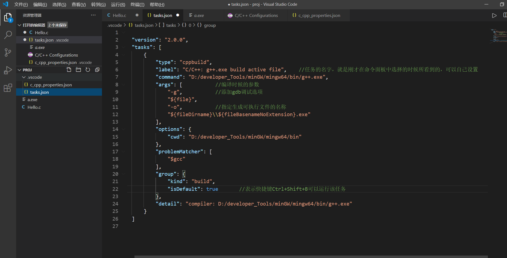Open the Extensions view icon
Viewport: 507px width, 258px height.
[8, 88]
